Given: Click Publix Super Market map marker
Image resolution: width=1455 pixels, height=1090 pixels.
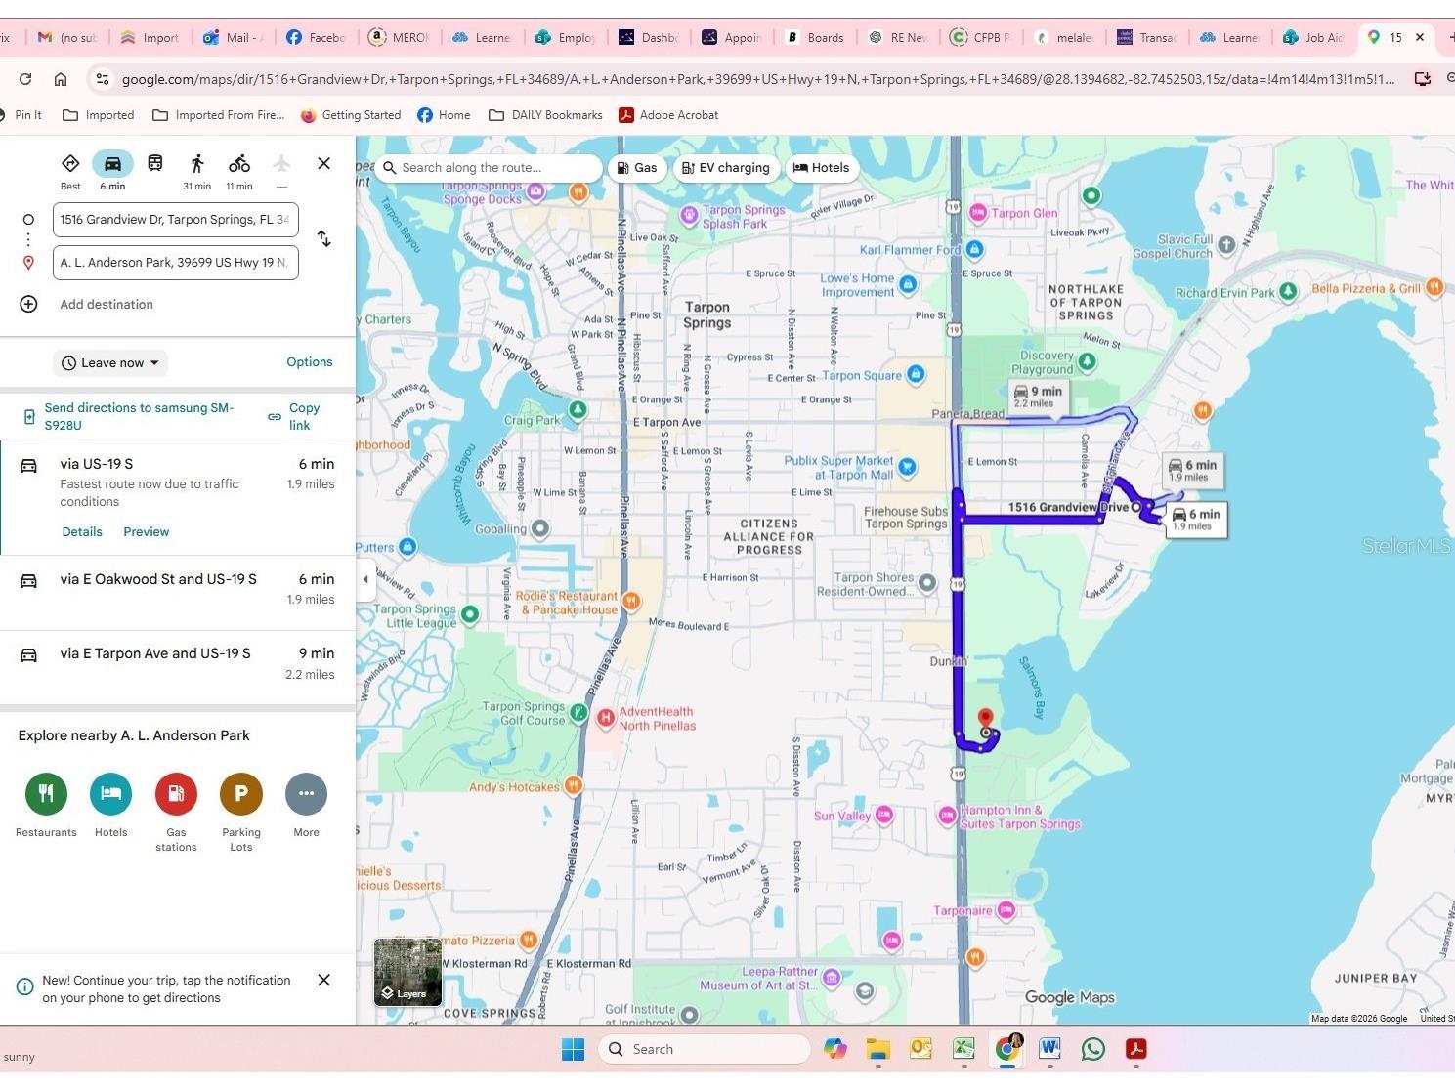Looking at the screenshot, I should (x=907, y=467).
